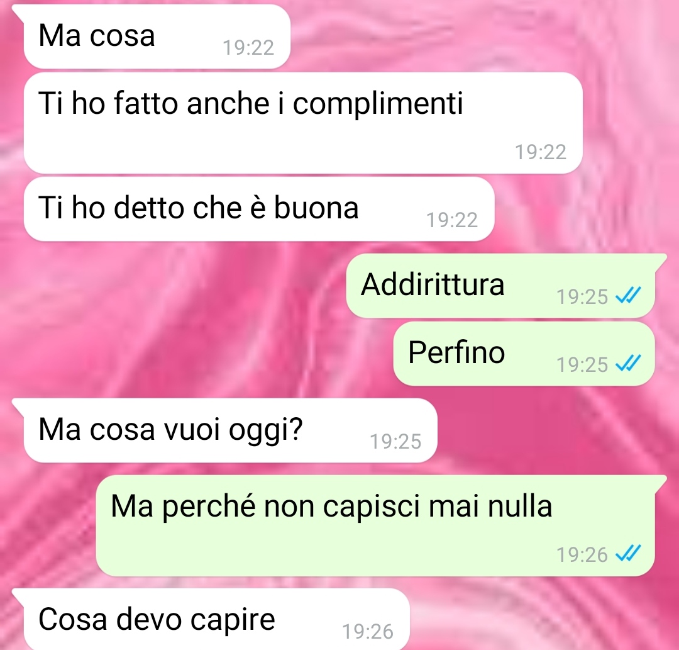The height and width of the screenshot is (650, 679).
Task: Tap timestamp 19:22 beside 'è buona' text
Action: tap(452, 220)
